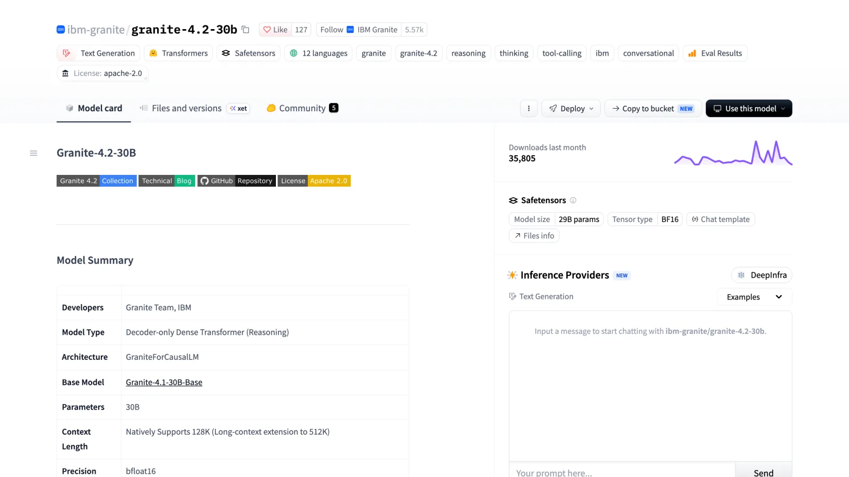Open the Examples dropdown

[755, 297]
